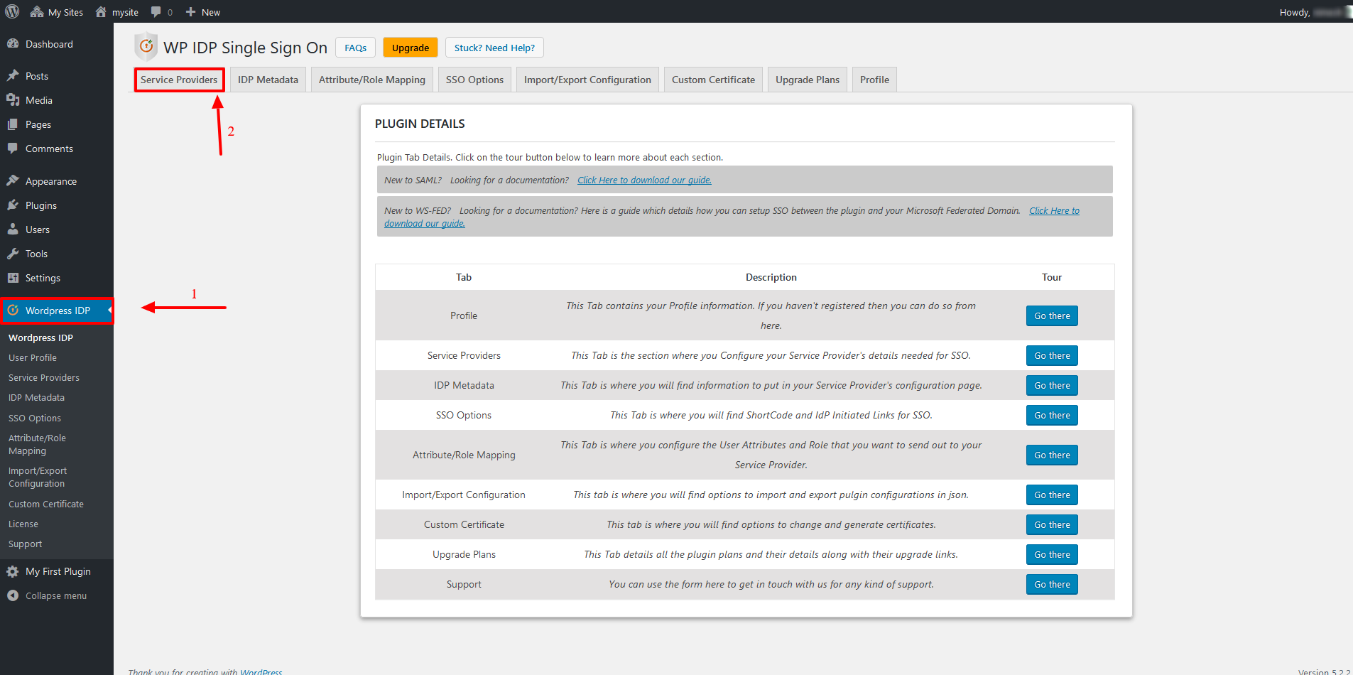Open License submenu item

click(x=23, y=524)
